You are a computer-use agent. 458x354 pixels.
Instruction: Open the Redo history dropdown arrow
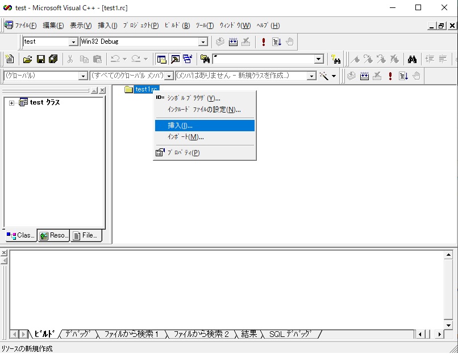[x=146, y=59]
